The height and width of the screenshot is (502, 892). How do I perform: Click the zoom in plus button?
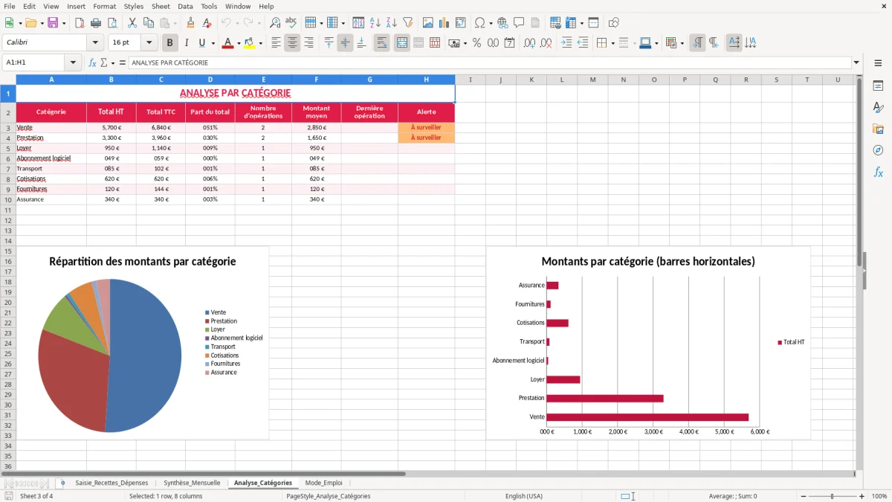click(x=862, y=496)
